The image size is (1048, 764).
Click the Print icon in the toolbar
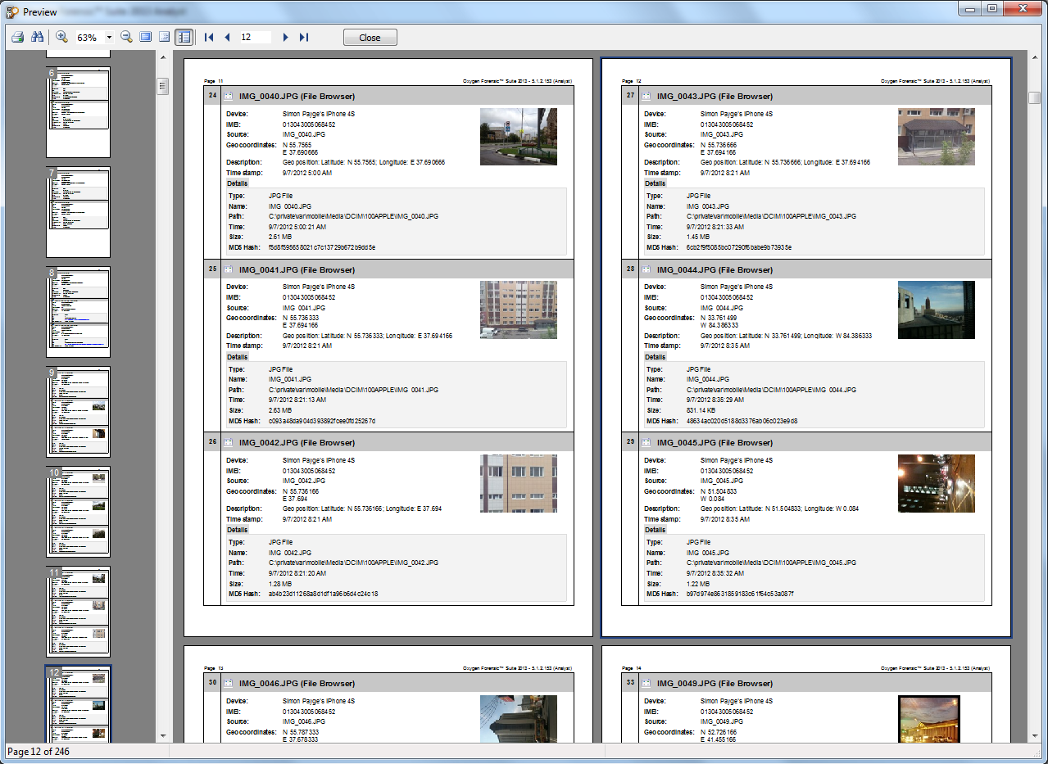(18, 38)
